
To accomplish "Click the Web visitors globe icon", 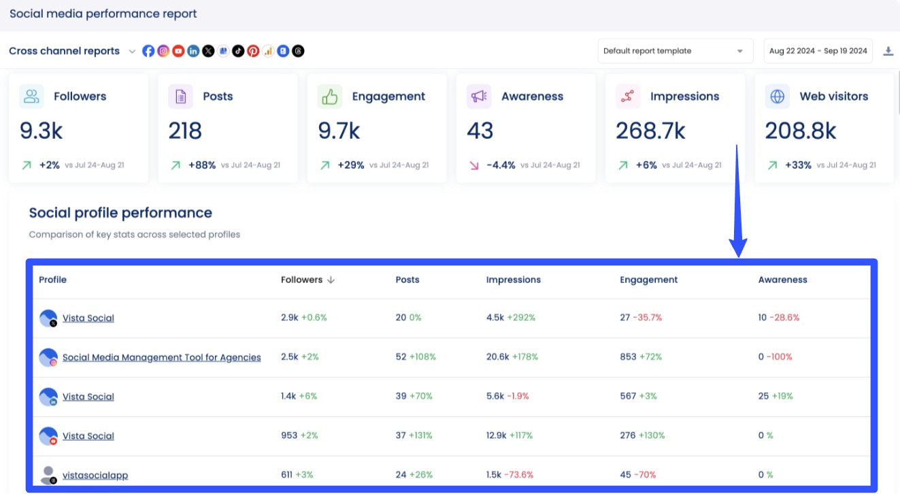I will point(776,96).
